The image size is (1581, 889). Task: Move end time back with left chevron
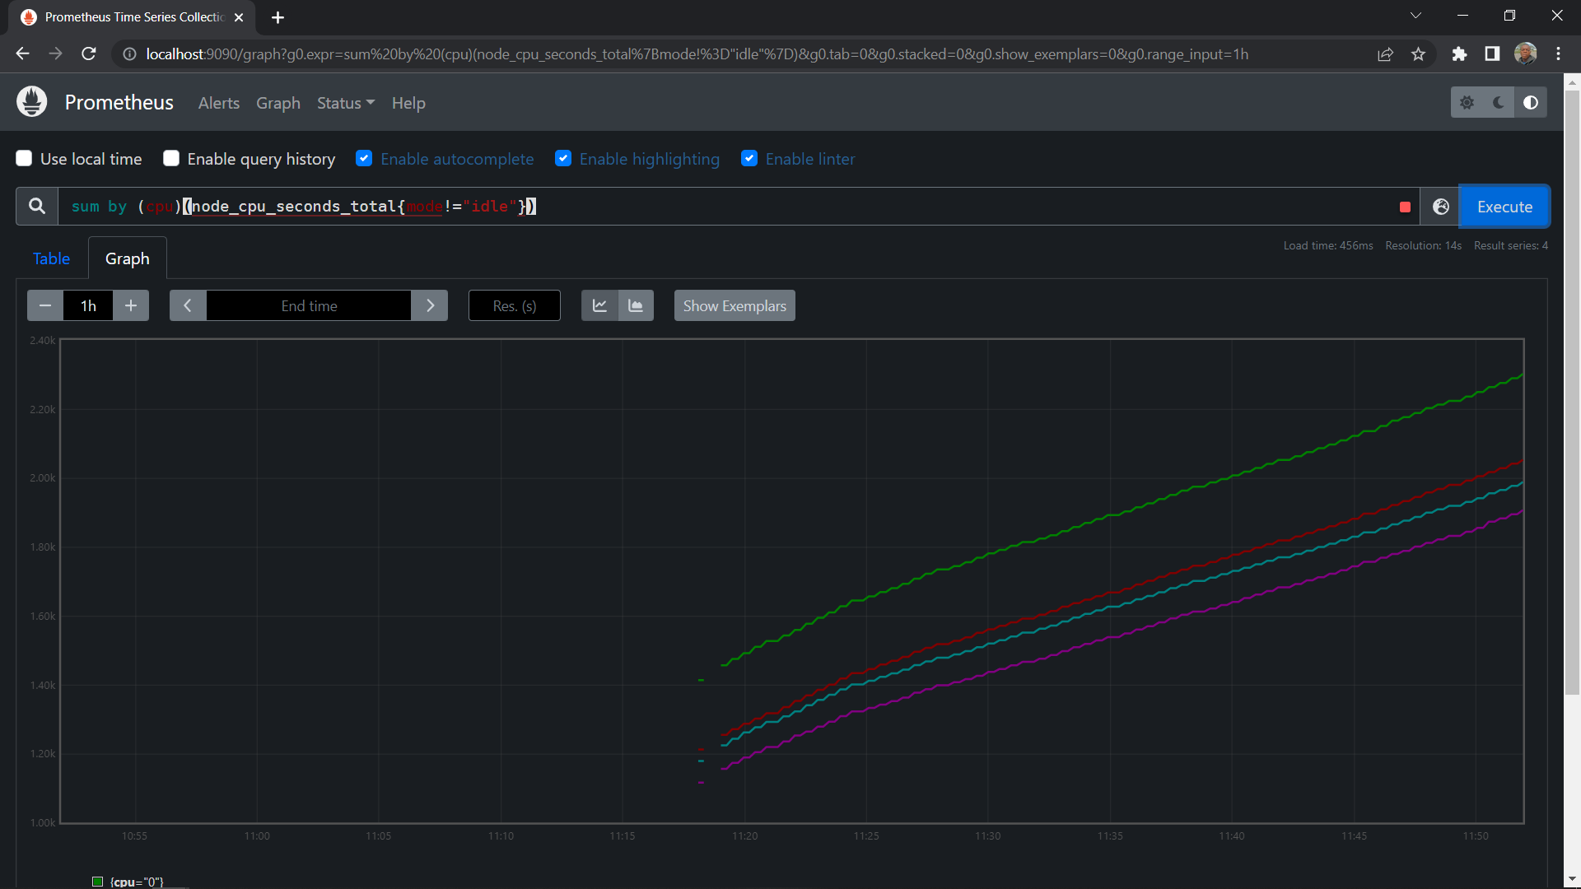click(x=188, y=306)
